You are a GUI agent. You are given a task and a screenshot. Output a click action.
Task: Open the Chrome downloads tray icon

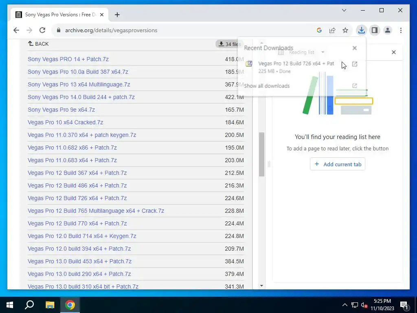(362, 30)
